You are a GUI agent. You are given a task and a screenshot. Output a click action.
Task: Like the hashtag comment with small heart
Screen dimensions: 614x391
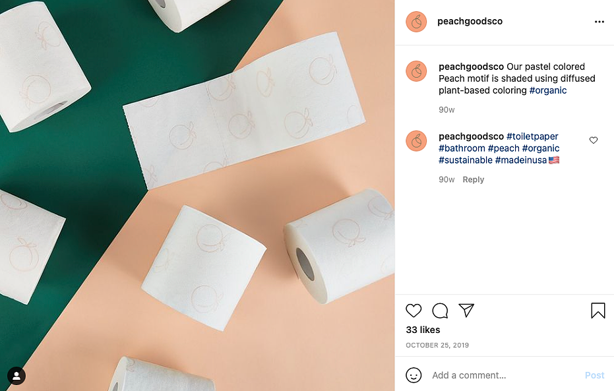(594, 140)
